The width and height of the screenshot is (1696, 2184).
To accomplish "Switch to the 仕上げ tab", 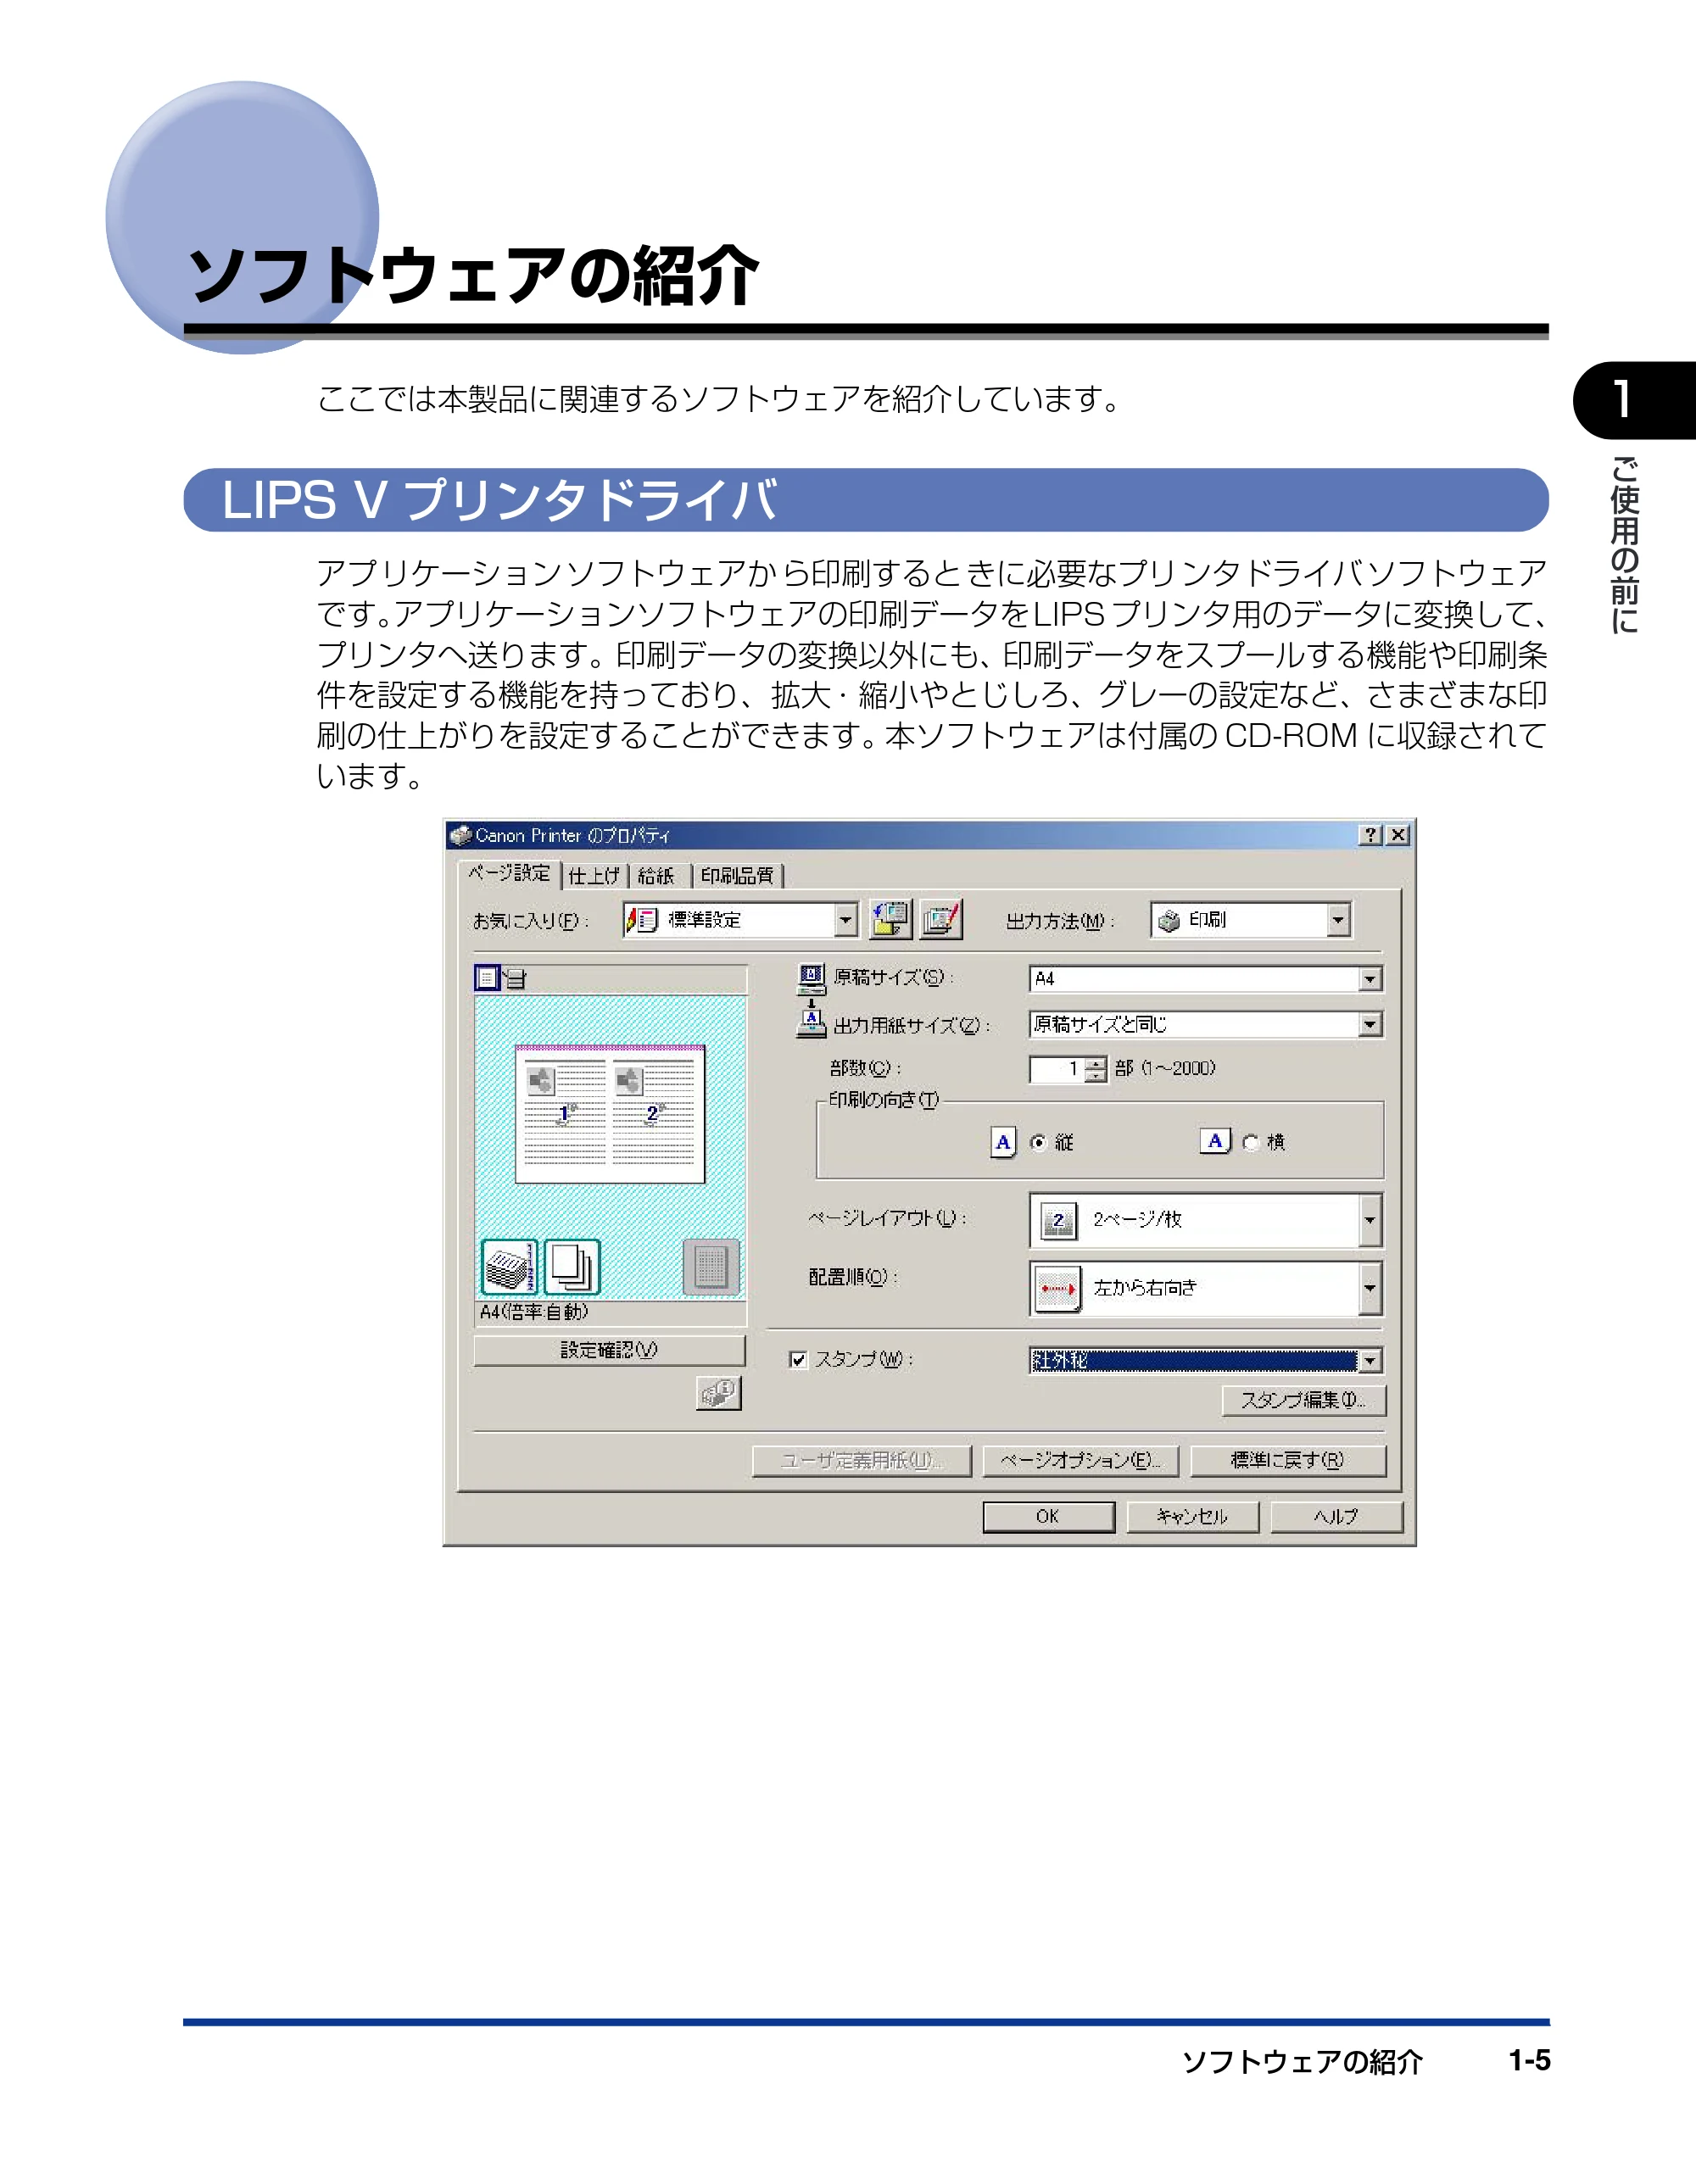I will (594, 876).
